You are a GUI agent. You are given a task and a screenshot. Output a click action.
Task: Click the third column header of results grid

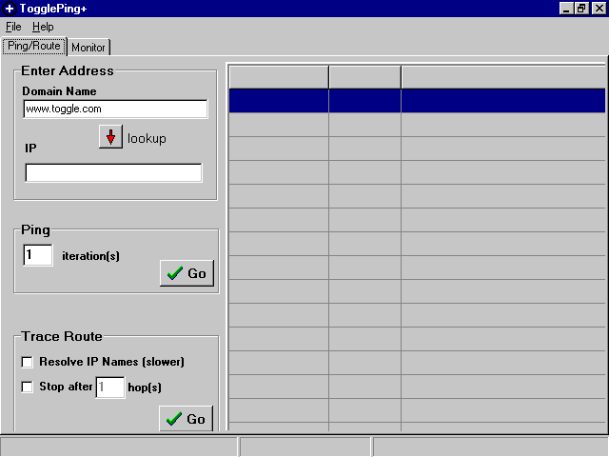(502, 76)
